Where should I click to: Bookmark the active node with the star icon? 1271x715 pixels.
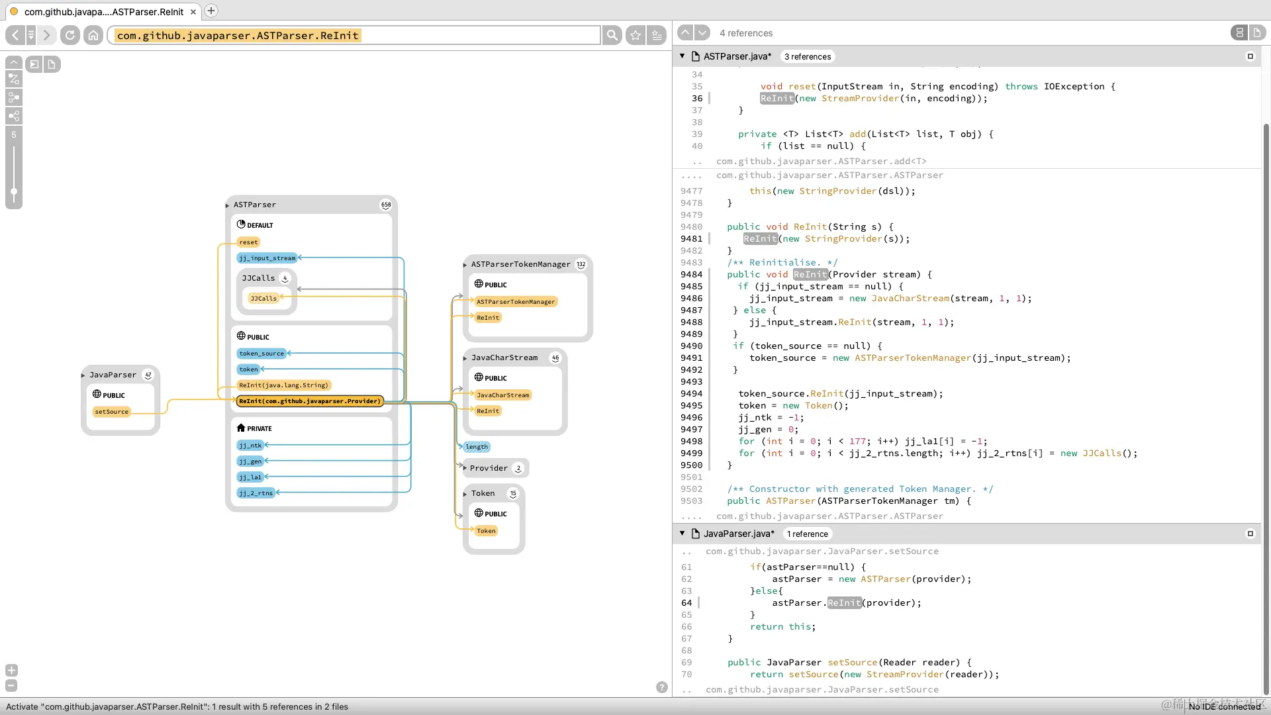click(x=635, y=35)
